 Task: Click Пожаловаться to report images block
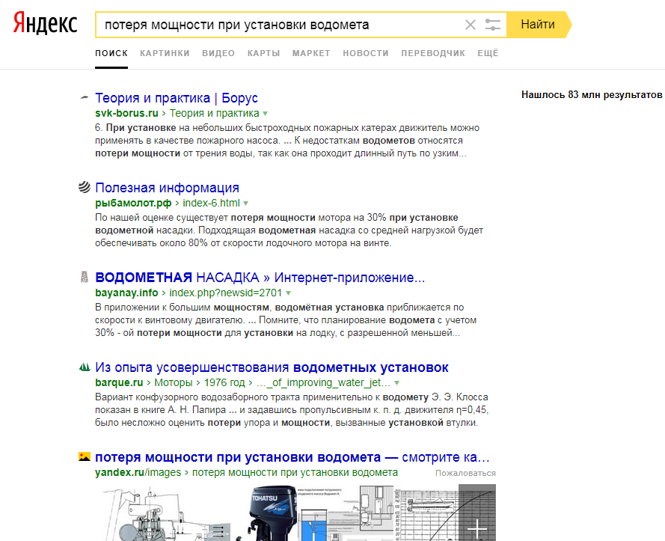(465, 473)
